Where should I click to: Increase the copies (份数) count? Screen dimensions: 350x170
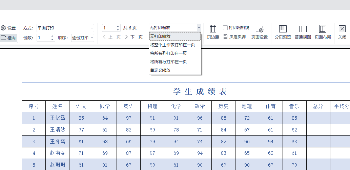point(53,36)
